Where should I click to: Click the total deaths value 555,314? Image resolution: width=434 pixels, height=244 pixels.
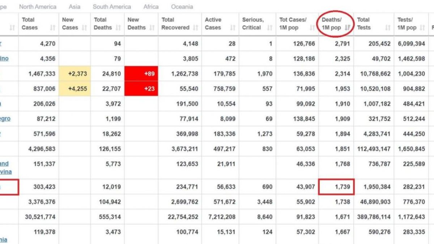(x=110, y=217)
